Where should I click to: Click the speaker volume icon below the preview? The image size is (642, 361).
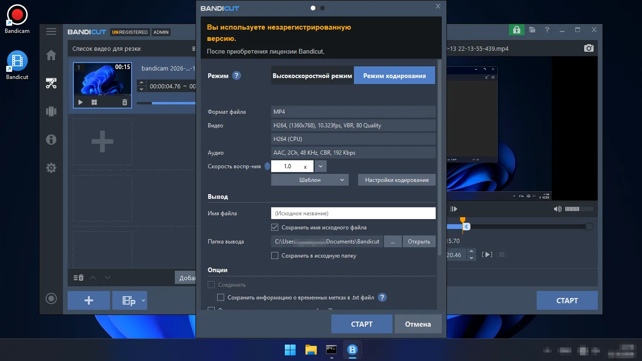click(558, 209)
